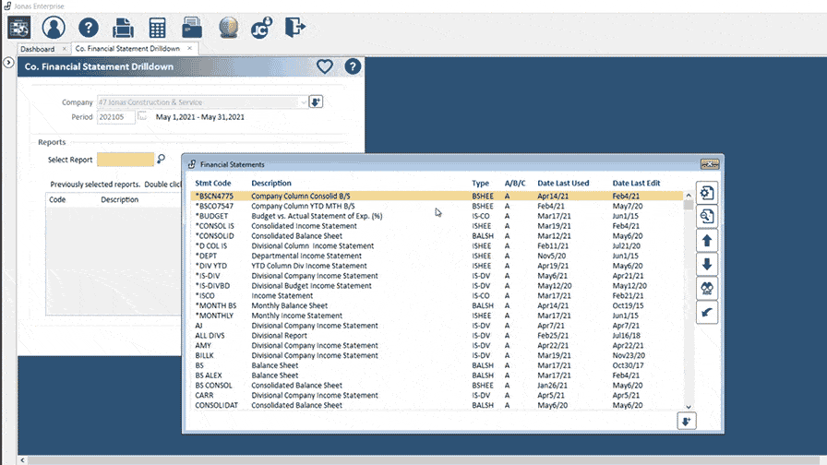Click the list scrollbar down arrow
This screenshot has height=465, width=827.
689,407
